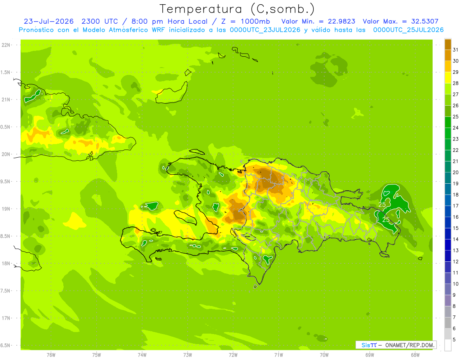Click the '70W' longitude label
The height and width of the screenshot is (360, 466).
(x=324, y=355)
